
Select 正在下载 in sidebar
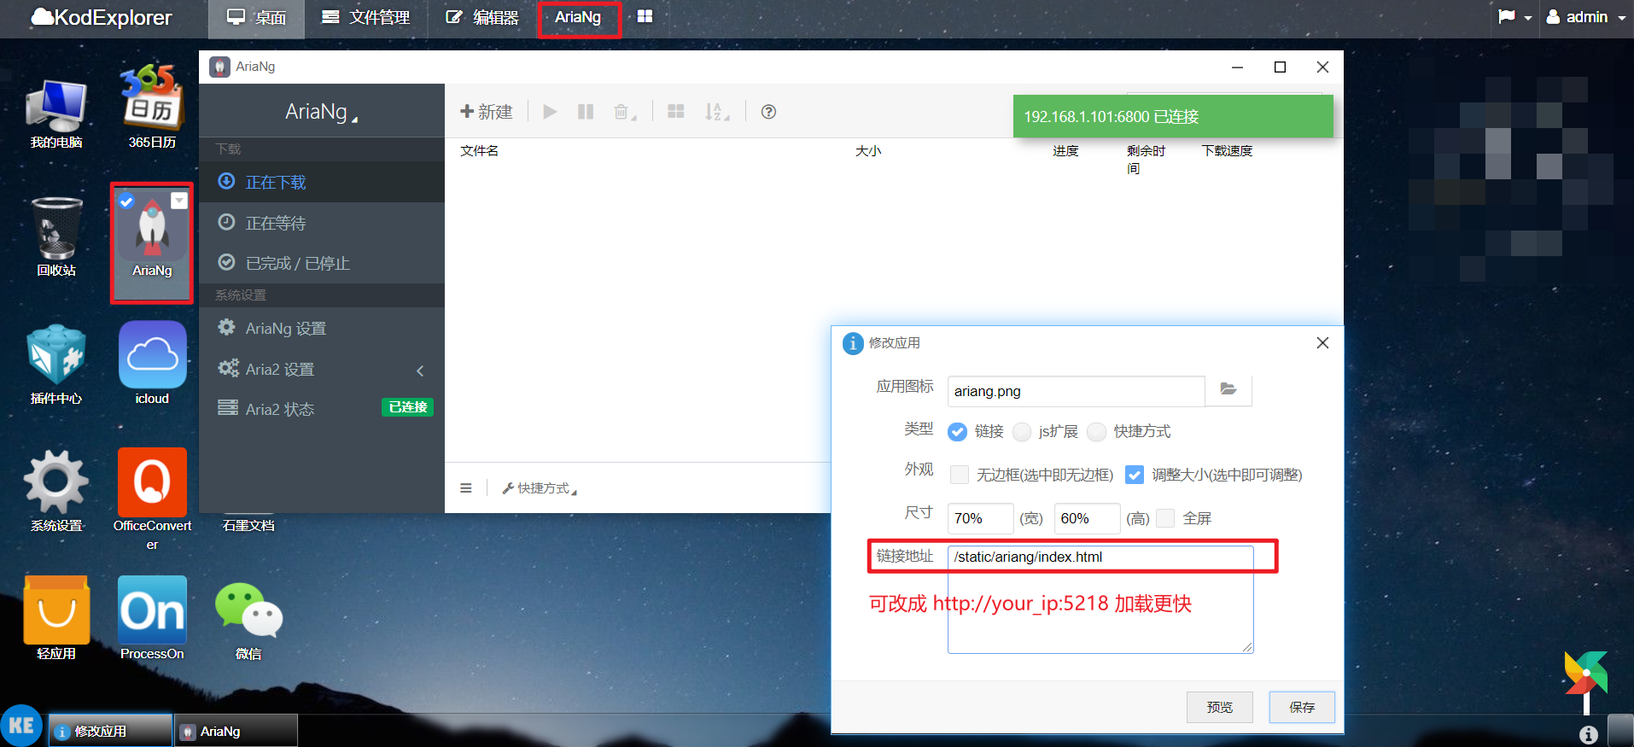coord(322,182)
